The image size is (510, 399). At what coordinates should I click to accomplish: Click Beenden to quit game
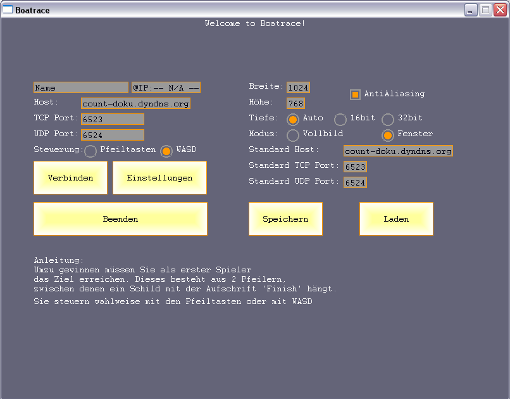click(x=120, y=219)
